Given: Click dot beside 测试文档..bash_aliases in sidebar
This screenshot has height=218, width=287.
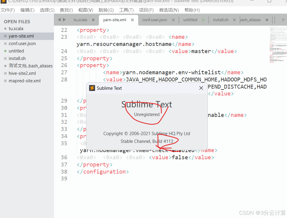Looking at the screenshot, I should coord(5,66).
